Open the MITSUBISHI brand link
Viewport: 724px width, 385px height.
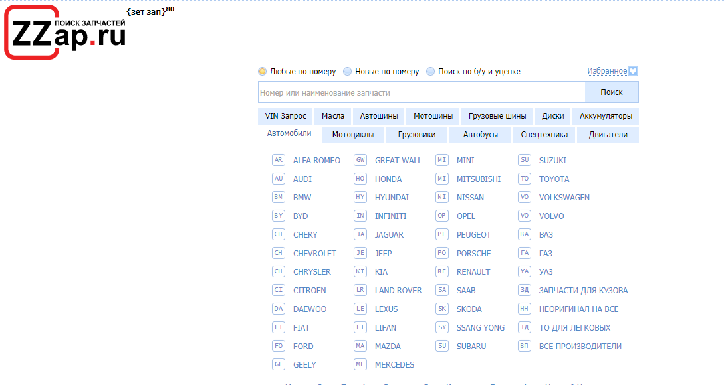point(479,179)
